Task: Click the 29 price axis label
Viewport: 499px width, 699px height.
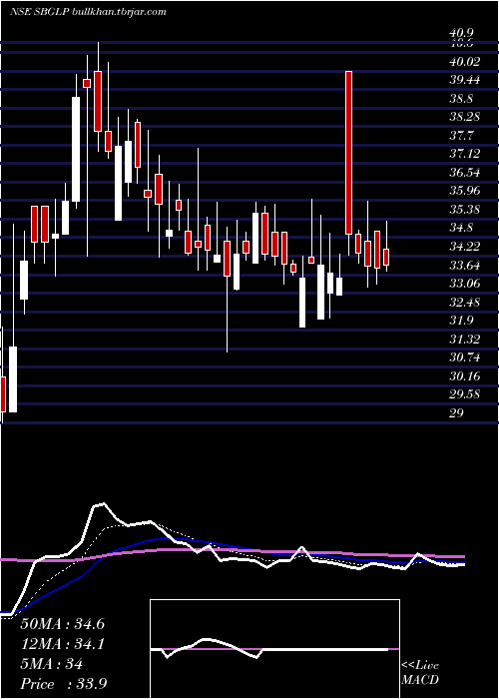Action: coord(456,413)
